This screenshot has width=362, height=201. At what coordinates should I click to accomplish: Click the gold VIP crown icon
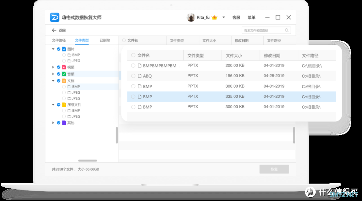[215, 17]
